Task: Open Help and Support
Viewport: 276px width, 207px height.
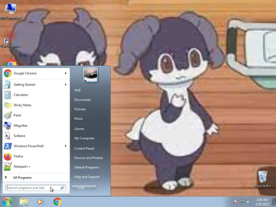Action: click(87, 177)
